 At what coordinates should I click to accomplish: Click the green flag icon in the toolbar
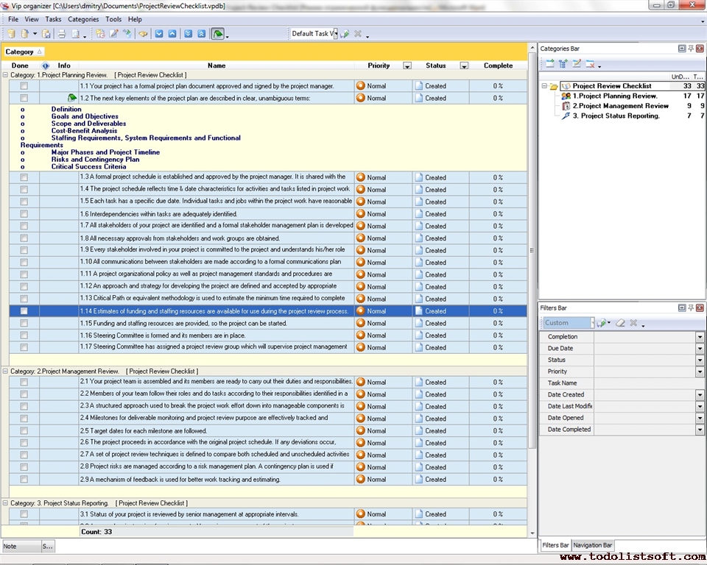coord(217,34)
